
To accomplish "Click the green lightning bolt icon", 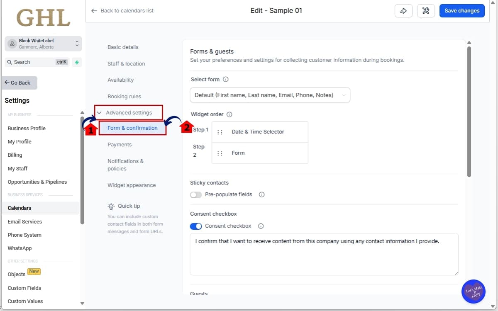I will [x=76, y=62].
